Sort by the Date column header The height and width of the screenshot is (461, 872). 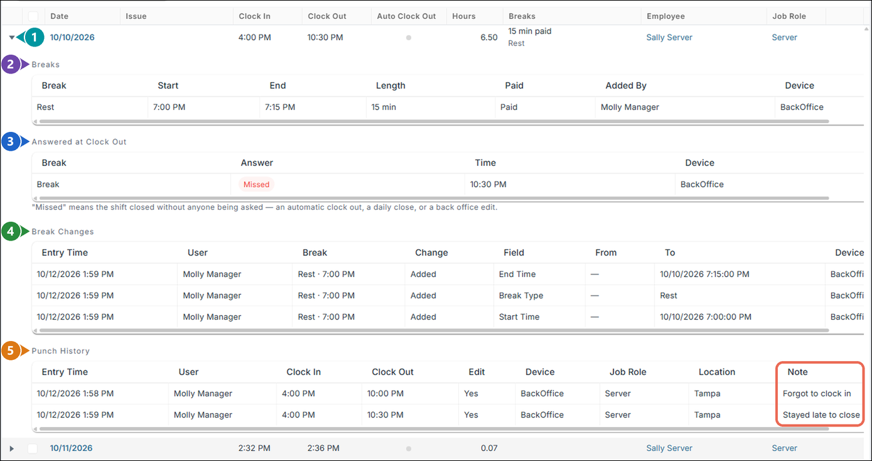click(x=60, y=16)
